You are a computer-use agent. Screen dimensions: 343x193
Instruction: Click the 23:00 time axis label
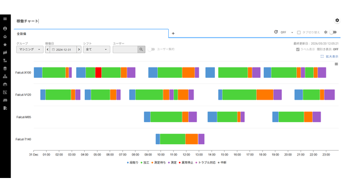tap(326, 154)
